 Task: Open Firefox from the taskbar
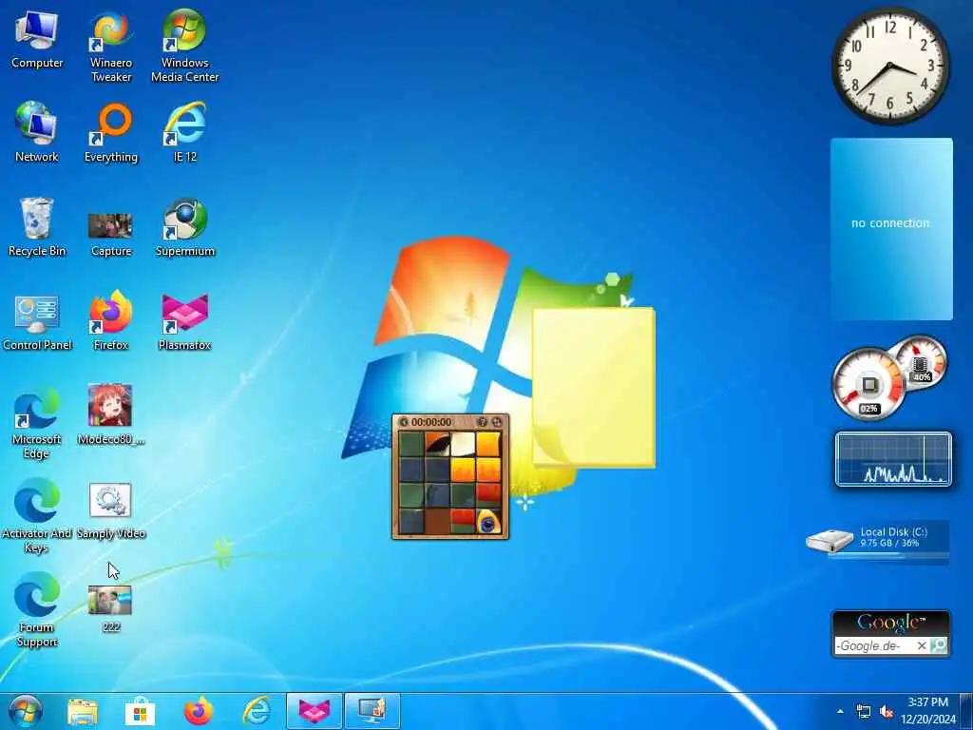(199, 711)
